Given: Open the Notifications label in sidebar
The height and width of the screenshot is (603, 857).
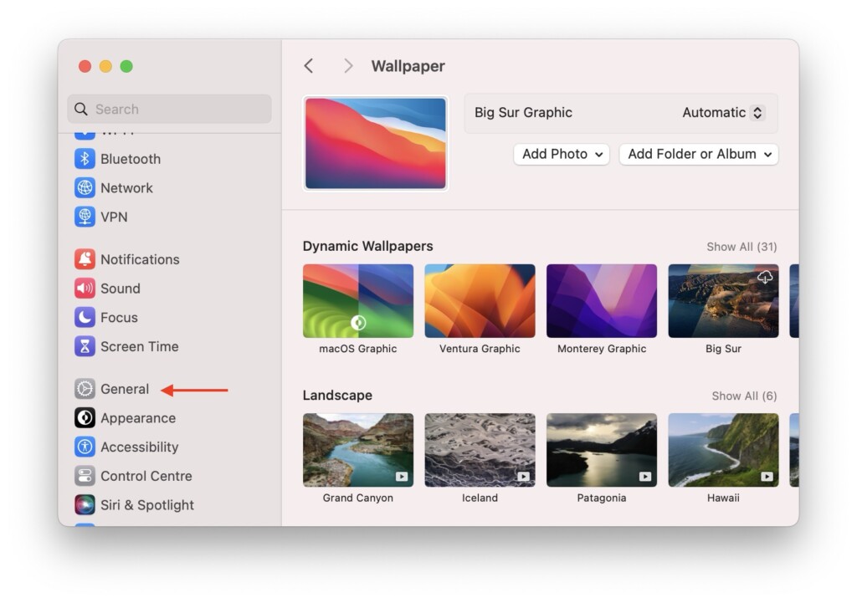Looking at the screenshot, I should (x=140, y=259).
